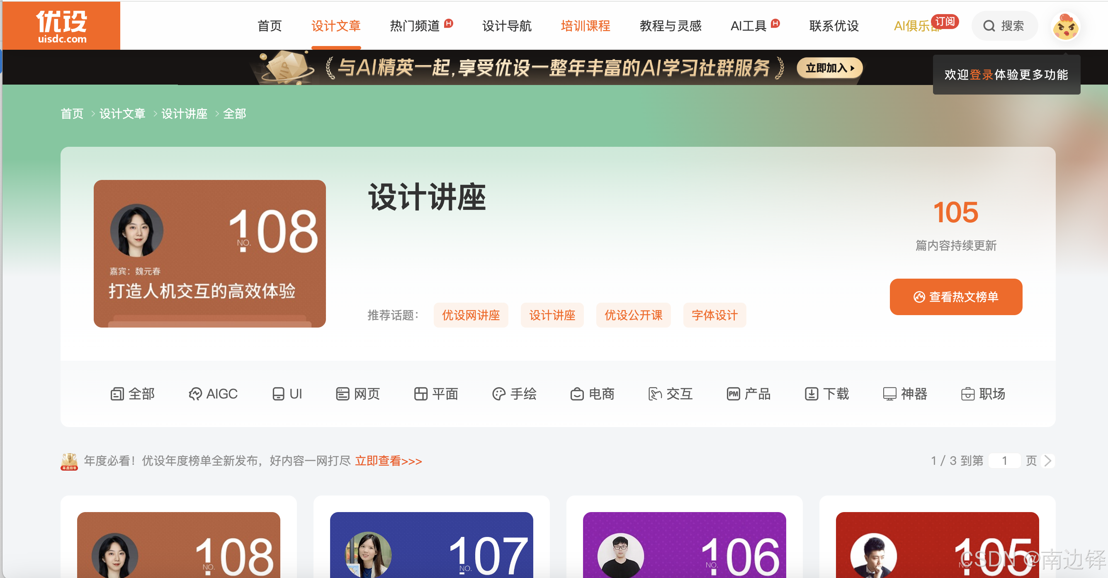1108x578 pixels.
Task: Select the UI category icon
Action: point(278,394)
